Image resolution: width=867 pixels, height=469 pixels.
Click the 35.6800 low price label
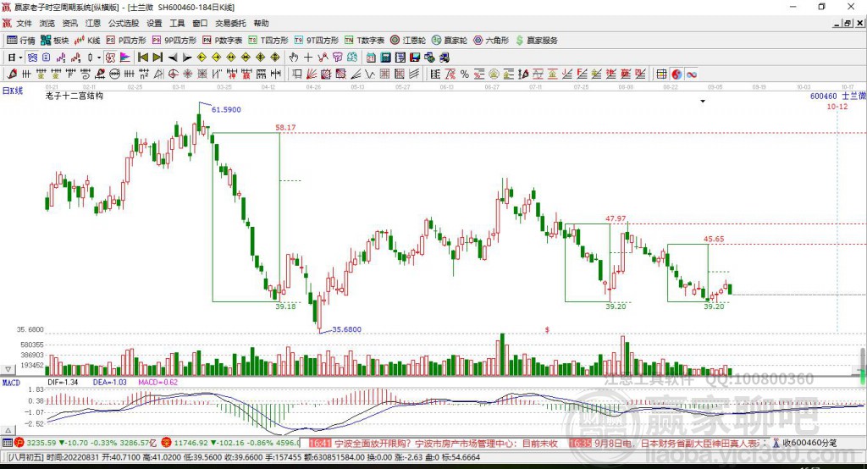point(346,329)
